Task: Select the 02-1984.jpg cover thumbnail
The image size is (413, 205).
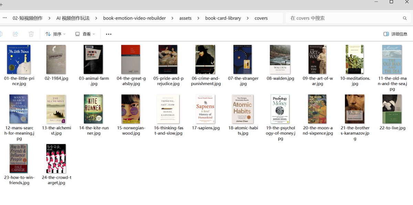Action: pyautogui.click(x=56, y=60)
